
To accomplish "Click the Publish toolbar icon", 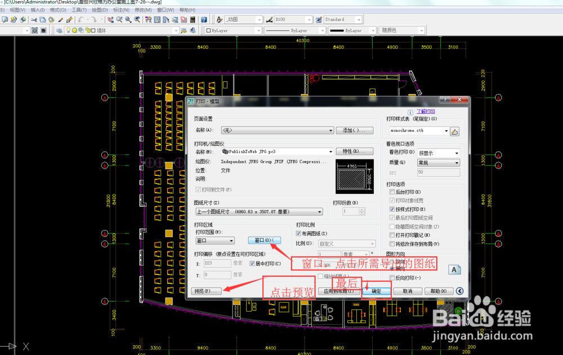I will tap(14, 19).
